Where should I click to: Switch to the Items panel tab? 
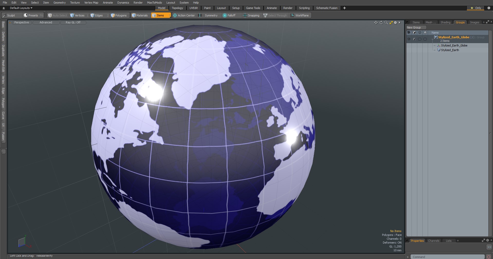pos(416,22)
